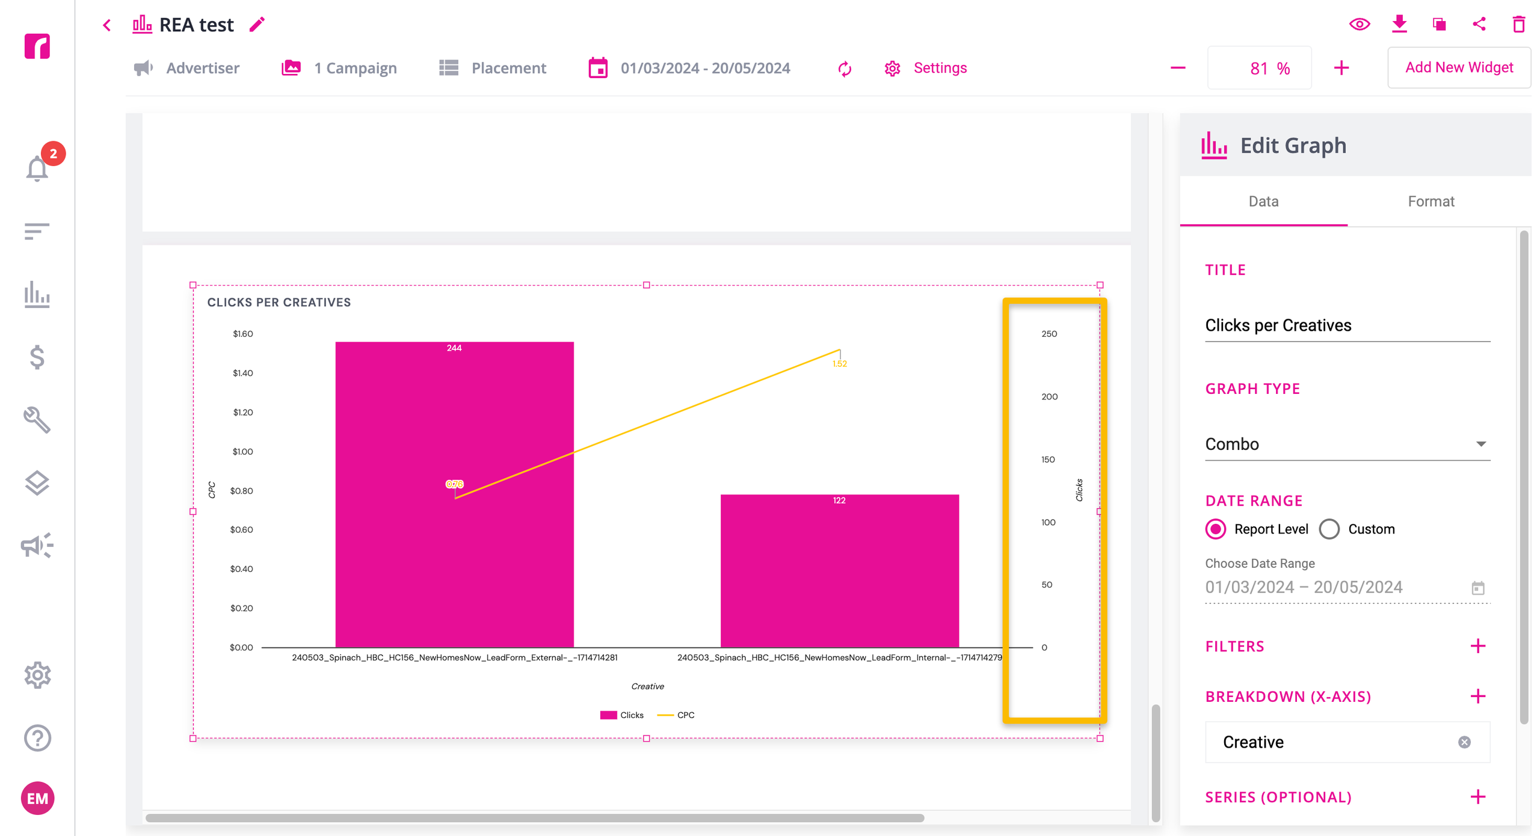Open the Combo graph type dropdown
1540x836 pixels.
coord(1347,444)
